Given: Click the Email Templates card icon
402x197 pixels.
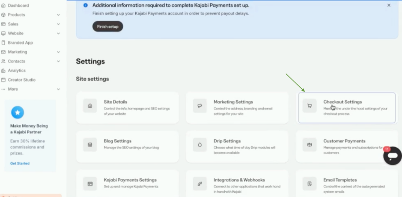Looking at the screenshot, I should 309,184.
